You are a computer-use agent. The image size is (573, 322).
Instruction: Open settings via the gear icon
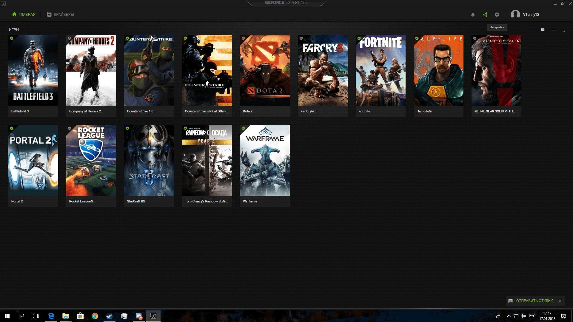(497, 15)
